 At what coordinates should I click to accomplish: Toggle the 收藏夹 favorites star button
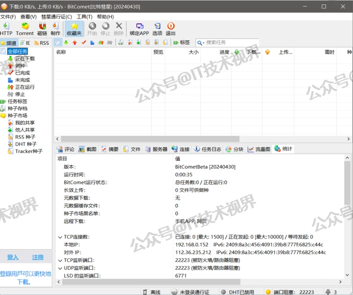[74, 29]
